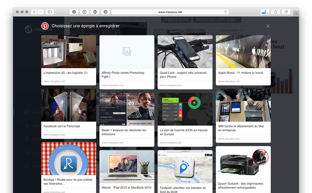312x193 pixels.
Task: Click the www.macplus.net address bar
Action: click(x=170, y=12)
